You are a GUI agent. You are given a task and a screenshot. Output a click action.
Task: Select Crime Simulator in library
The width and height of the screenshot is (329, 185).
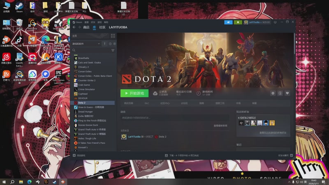point(86,89)
